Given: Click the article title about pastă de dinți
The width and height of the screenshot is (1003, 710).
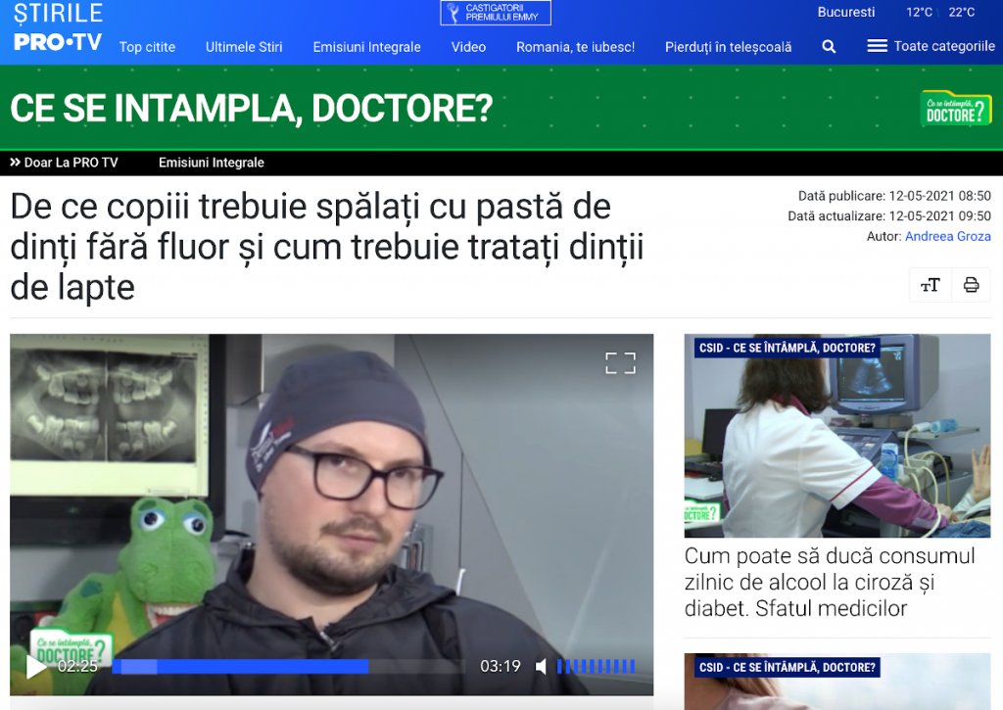Looking at the screenshot, I should (x=327, y=247).
